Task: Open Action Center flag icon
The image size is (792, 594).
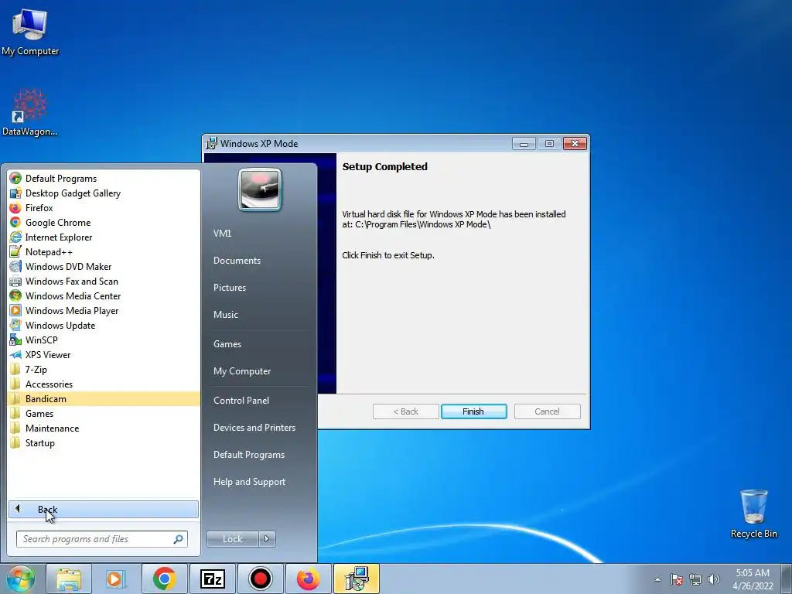Action: (x=677, y=579)
